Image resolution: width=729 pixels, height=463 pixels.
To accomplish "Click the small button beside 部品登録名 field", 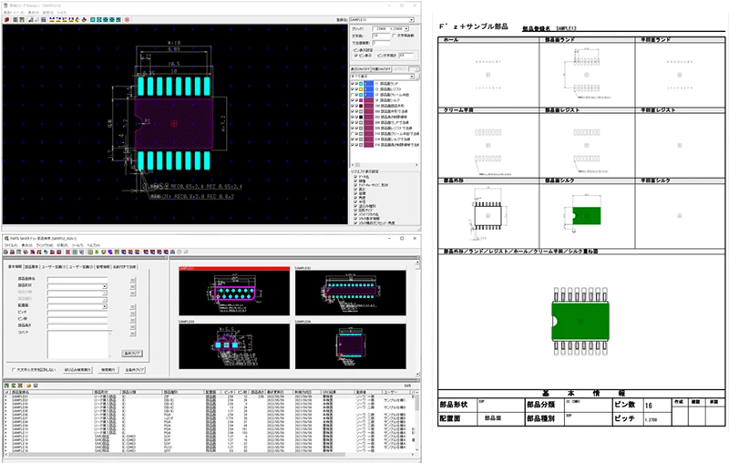I will [133, 278].
